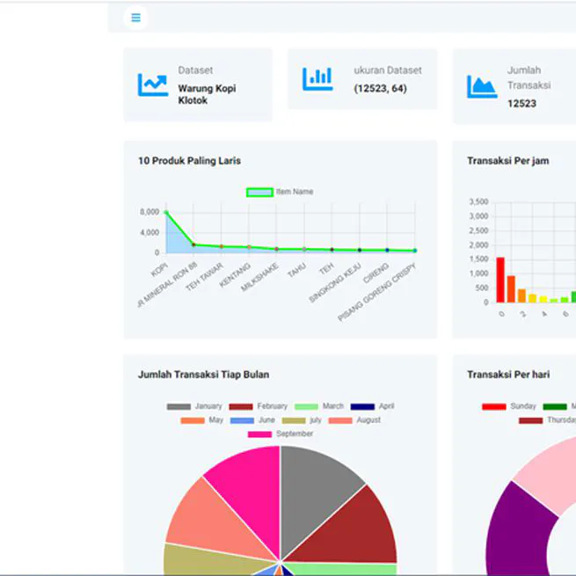Toggle the Item Name legend entry
Viewport: 576px width, 576px height.
click(280, 192)
